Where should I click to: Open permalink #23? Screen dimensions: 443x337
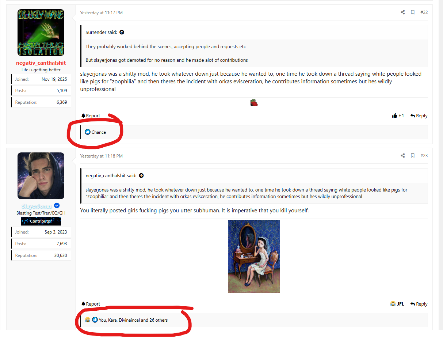tap(424, 156)
